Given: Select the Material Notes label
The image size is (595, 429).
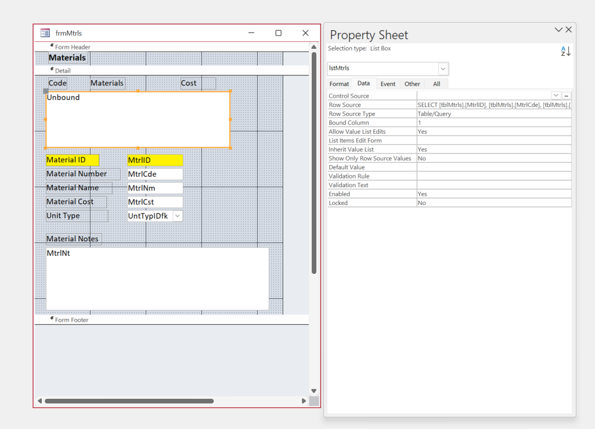Looking at the screenshot, I should tap(74, 239).
